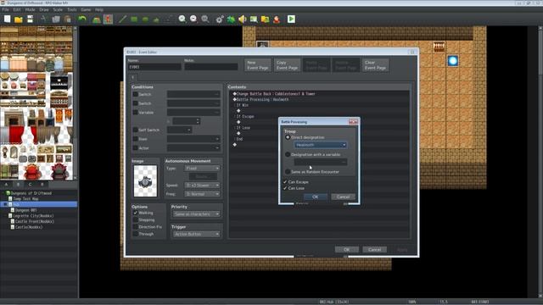Zoom in on the map
This screenshot has height=305, width=543.
coord(182,19)
